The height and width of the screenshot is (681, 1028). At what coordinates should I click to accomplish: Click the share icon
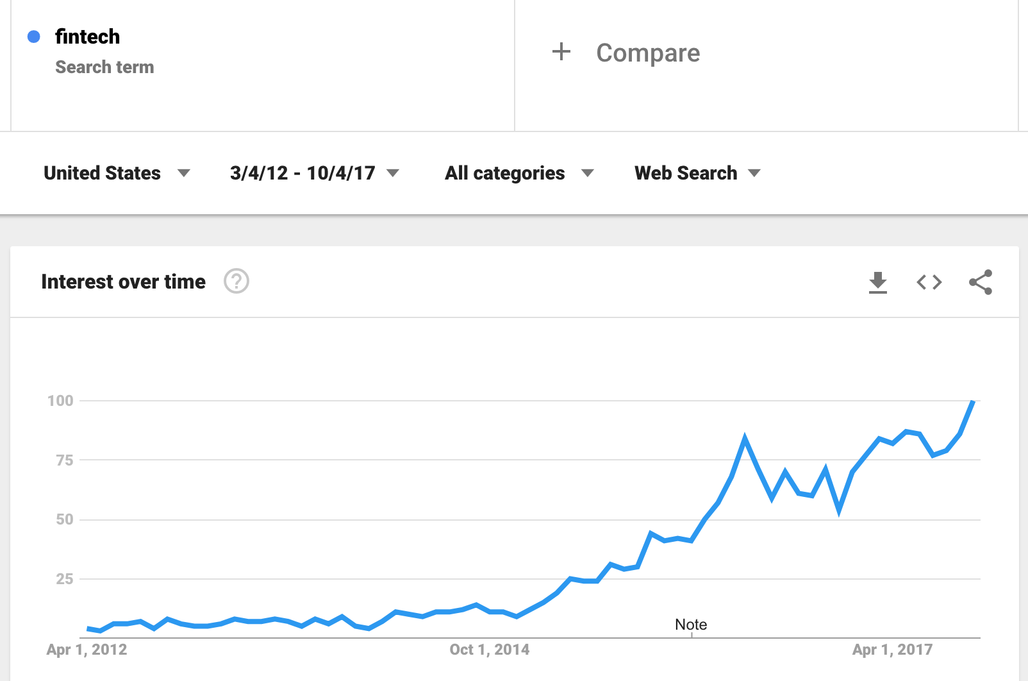click(x=981, y=282)
